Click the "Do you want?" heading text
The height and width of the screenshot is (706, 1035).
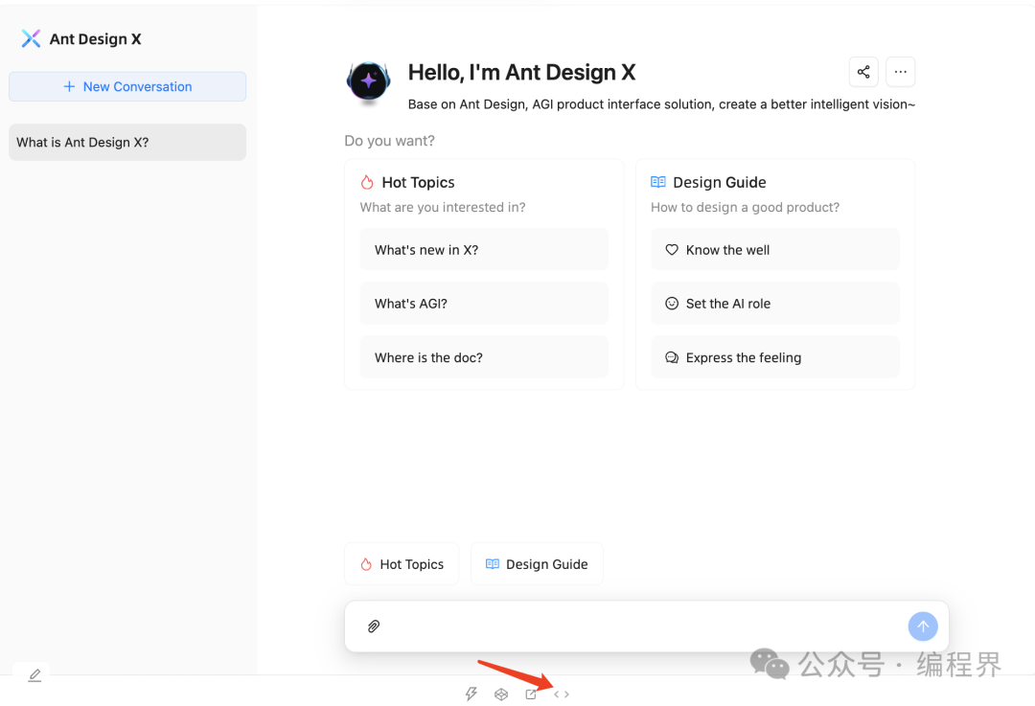tap(389, 141)
